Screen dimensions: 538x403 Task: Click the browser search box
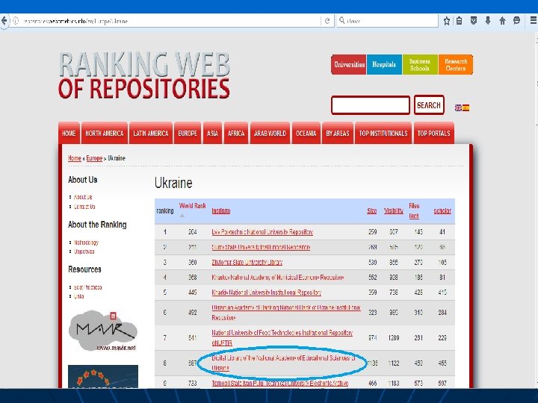[387, 21]
